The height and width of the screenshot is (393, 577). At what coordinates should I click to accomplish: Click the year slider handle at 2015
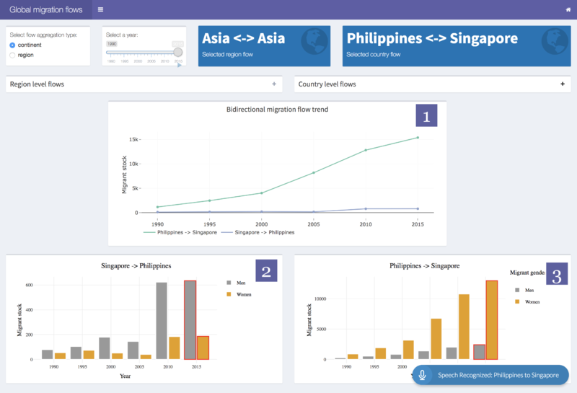[x=177, y=52]
